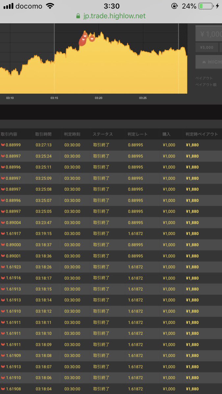
Task: Click the Low arrow icon in the 03:27:13 row
Action: 3,145
